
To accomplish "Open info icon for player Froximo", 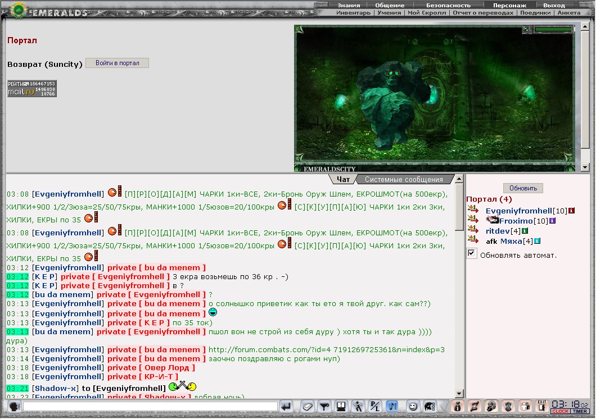I will 552,221.
